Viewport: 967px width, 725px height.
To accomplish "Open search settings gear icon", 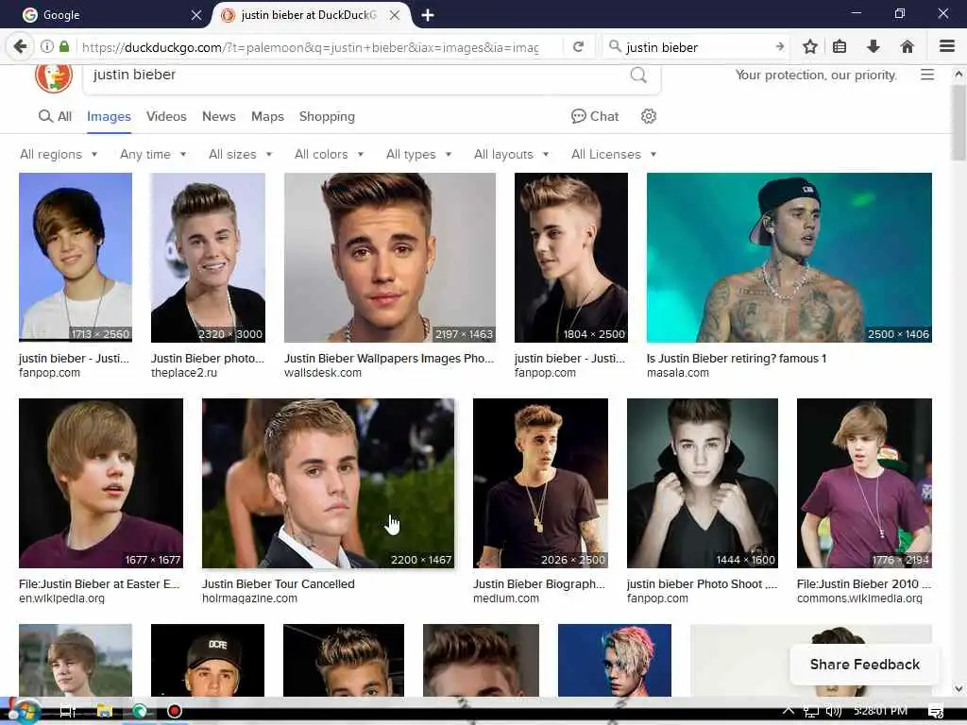I will tap(648, 116).
